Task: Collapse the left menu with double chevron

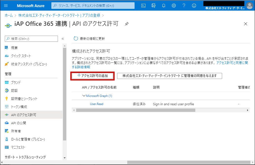Action: click(x=63, y=39)
